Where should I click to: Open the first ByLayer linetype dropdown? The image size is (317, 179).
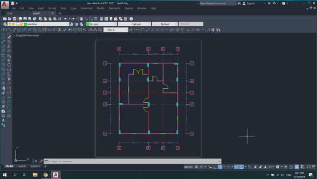[x=134, y=24]
